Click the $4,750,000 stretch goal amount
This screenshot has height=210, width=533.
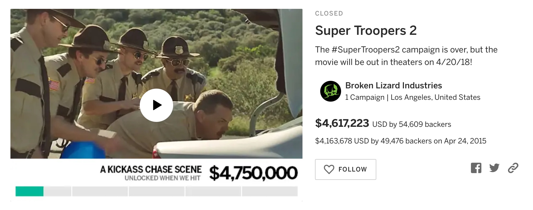[253, 173]
